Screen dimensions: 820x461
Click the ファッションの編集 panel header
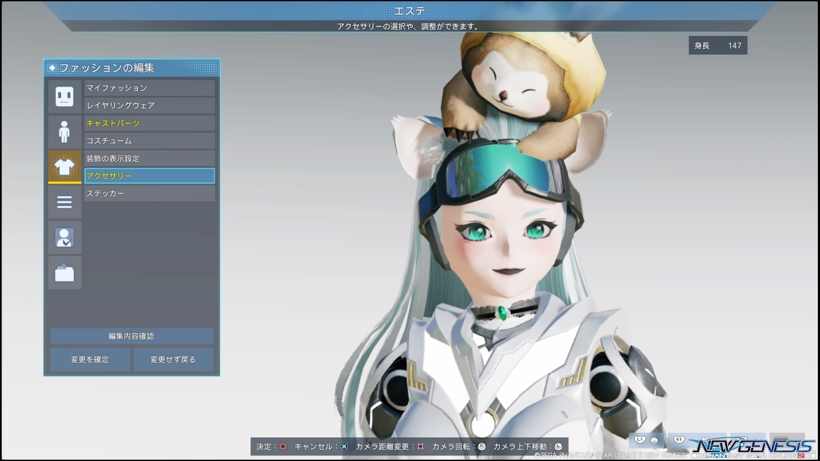[x=132, y=68]
